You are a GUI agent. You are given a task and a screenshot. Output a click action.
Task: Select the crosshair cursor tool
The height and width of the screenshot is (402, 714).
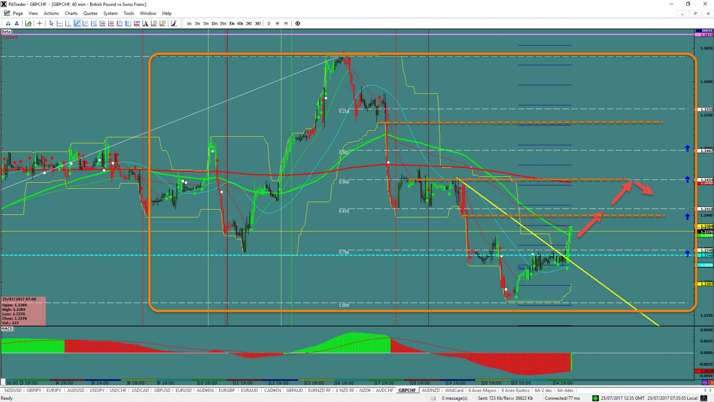(40, 23)
